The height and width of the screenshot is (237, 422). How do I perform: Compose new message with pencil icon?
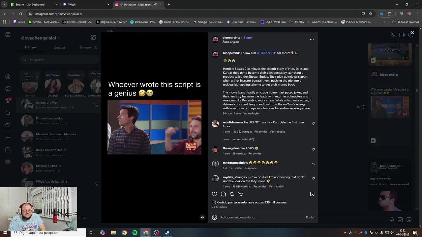[x=93, y=38]
